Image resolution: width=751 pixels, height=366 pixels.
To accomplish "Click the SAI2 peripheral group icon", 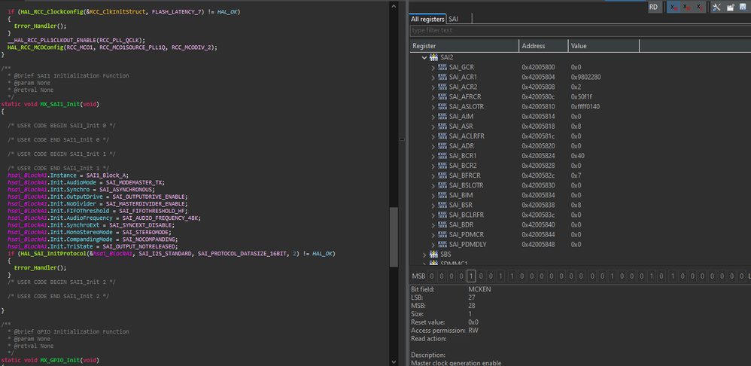I will click(433, 57).
